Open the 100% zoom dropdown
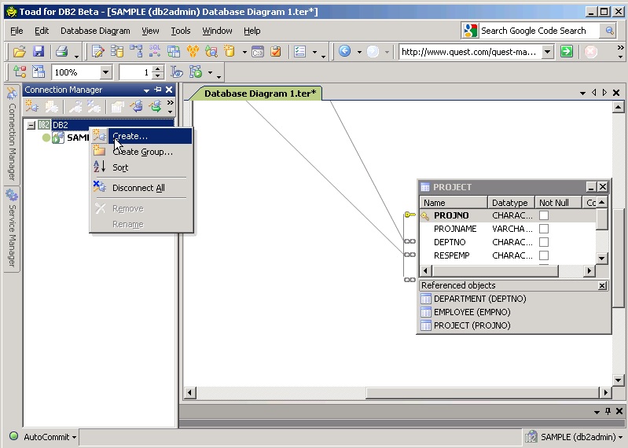Viewport: 628px width, 448px height. point(106,72)
